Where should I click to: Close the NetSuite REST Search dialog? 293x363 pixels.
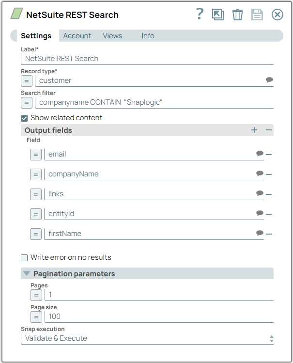[278, 15]
